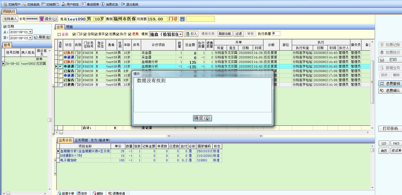Open the 处方(输液单) tab

(100, 140)
